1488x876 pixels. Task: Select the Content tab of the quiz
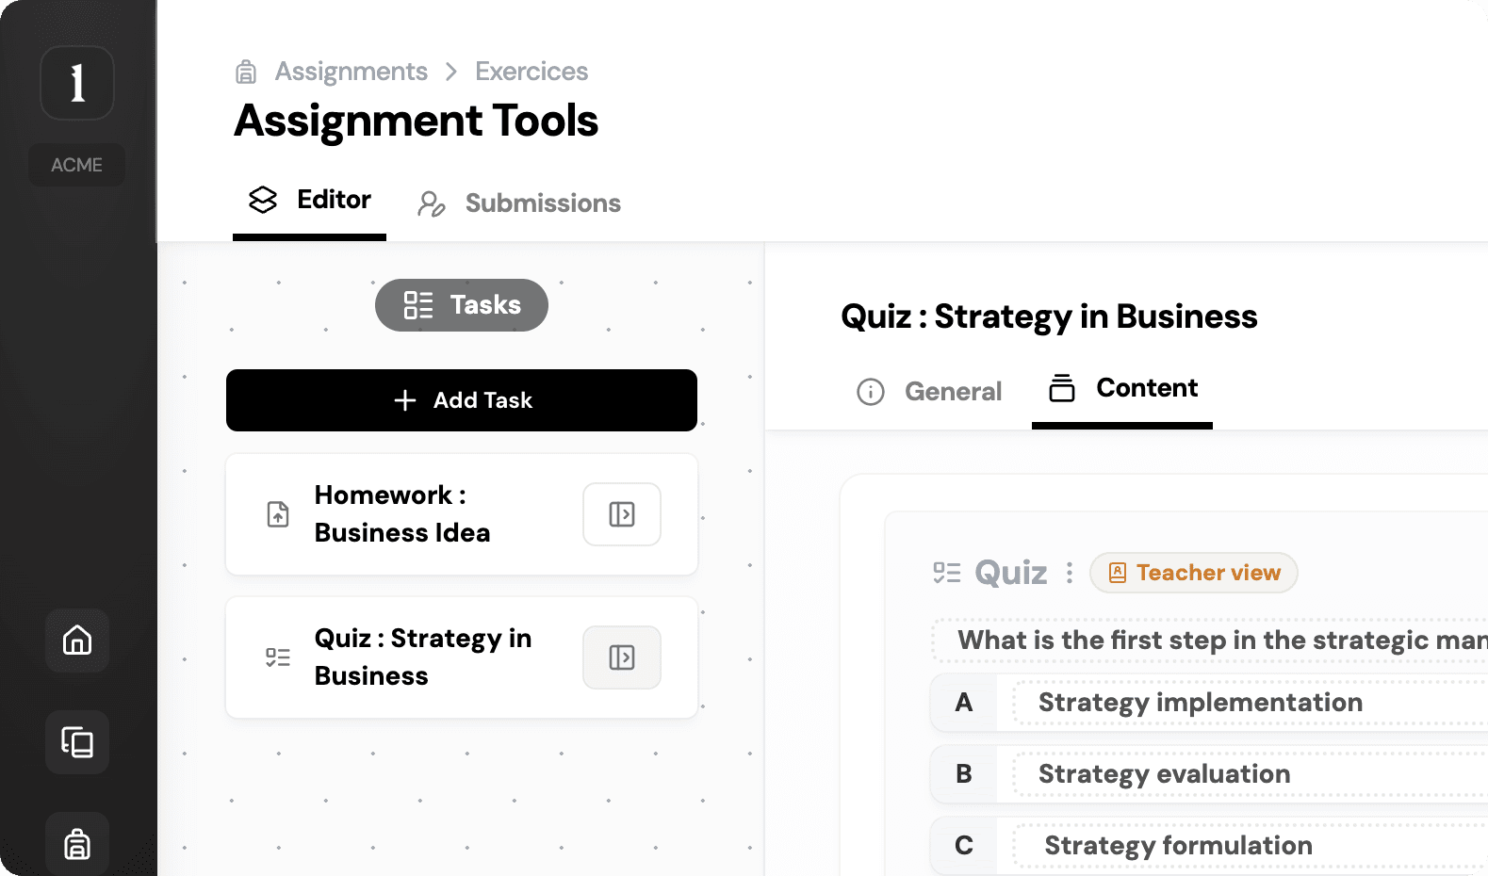(1122, 389)
